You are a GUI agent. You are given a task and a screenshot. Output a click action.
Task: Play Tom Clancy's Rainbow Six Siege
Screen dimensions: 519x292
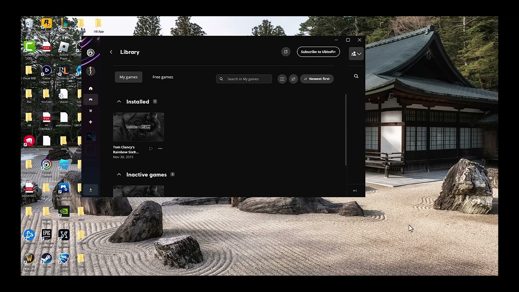click(x=151, y=148)
